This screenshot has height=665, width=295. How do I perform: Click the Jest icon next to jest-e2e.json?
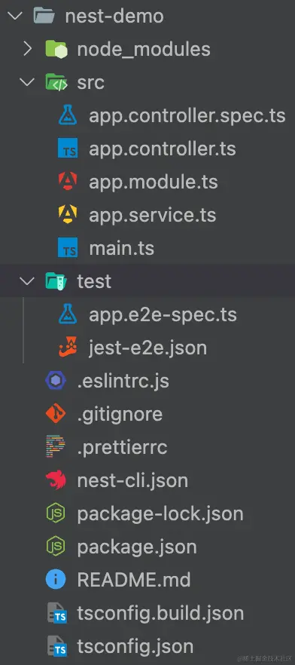(x=68, y=348)
